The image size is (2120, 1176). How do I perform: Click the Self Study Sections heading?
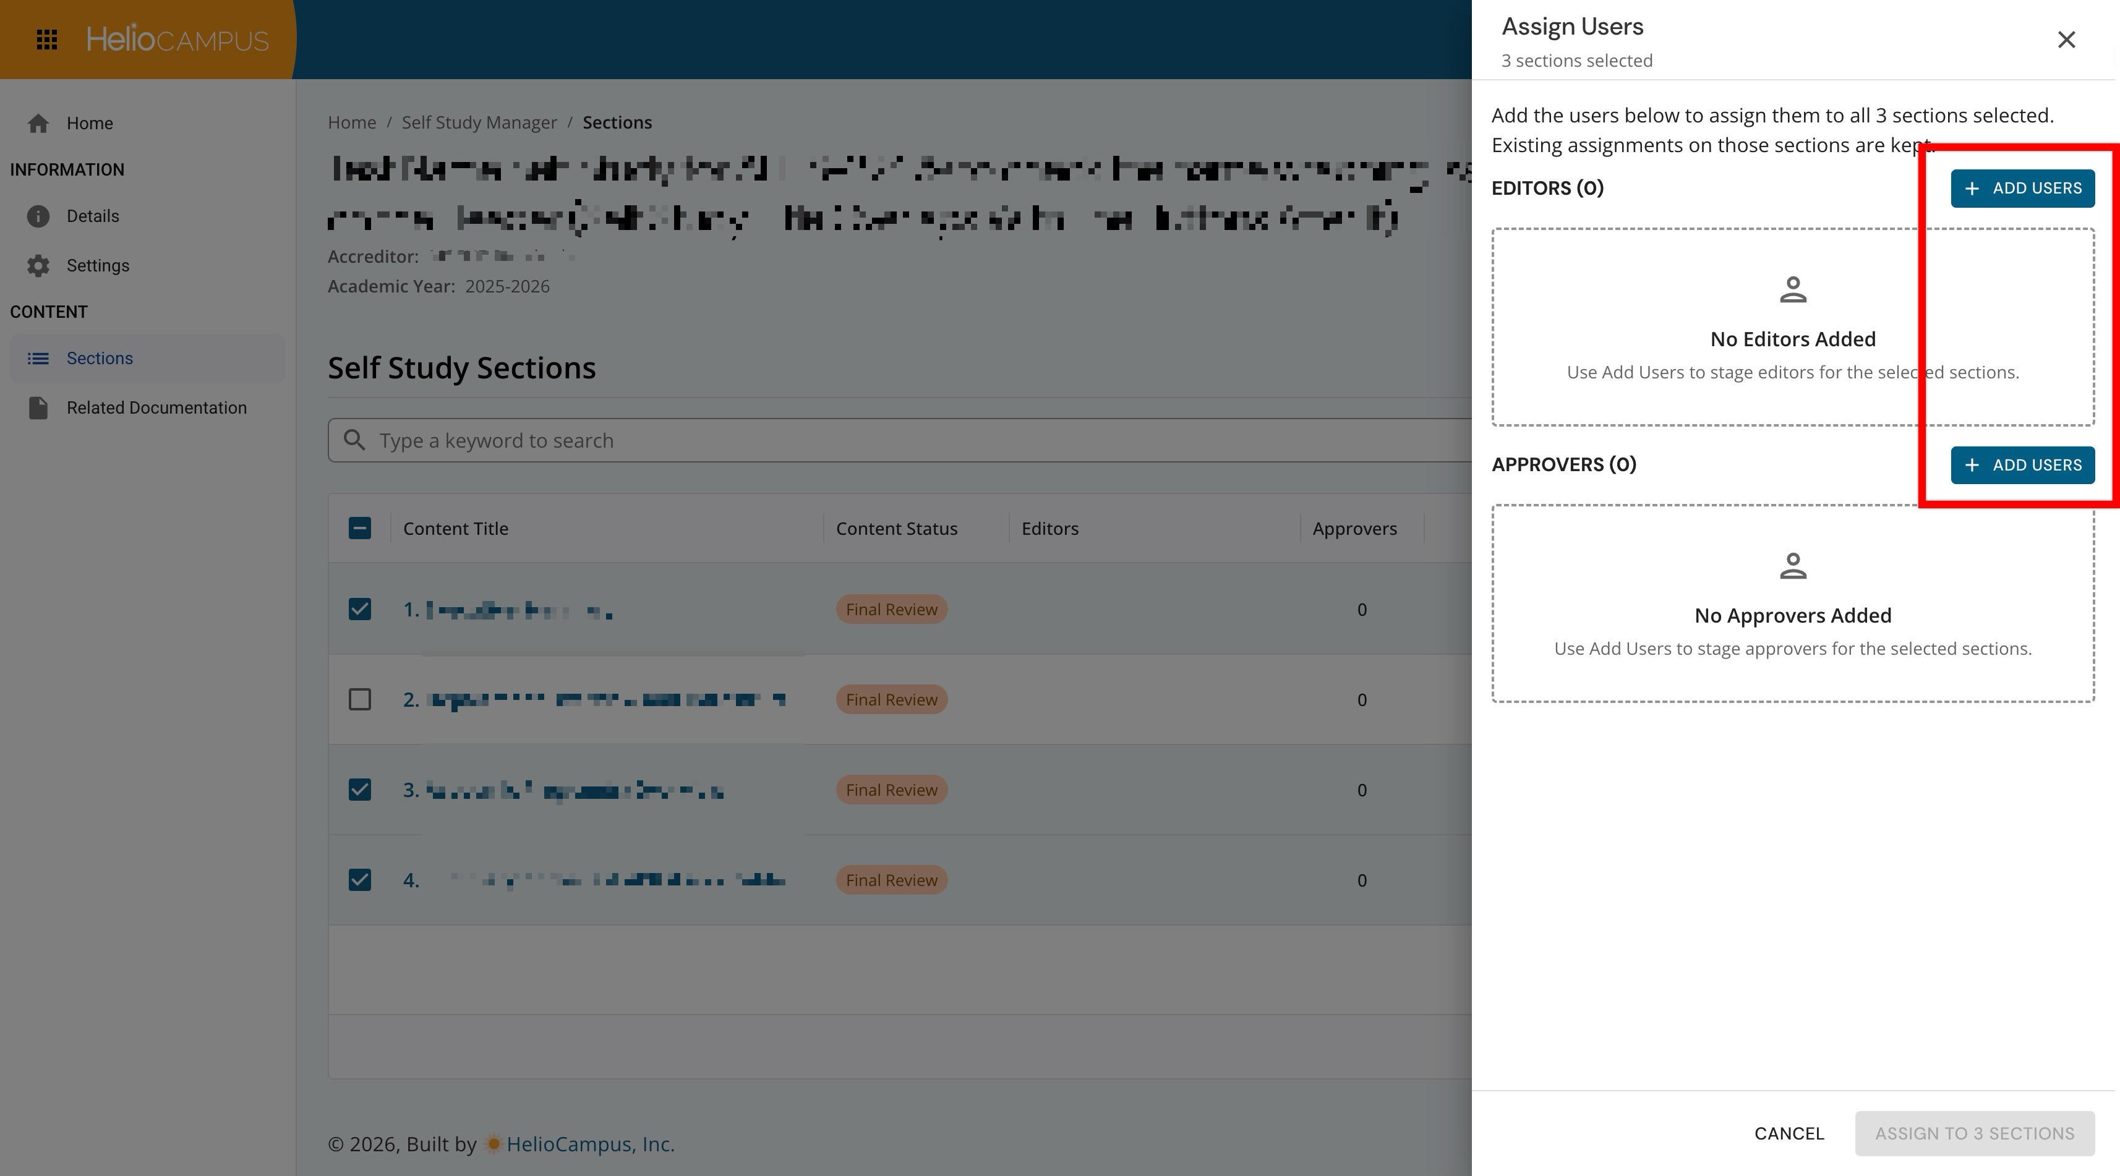point(462,368)
